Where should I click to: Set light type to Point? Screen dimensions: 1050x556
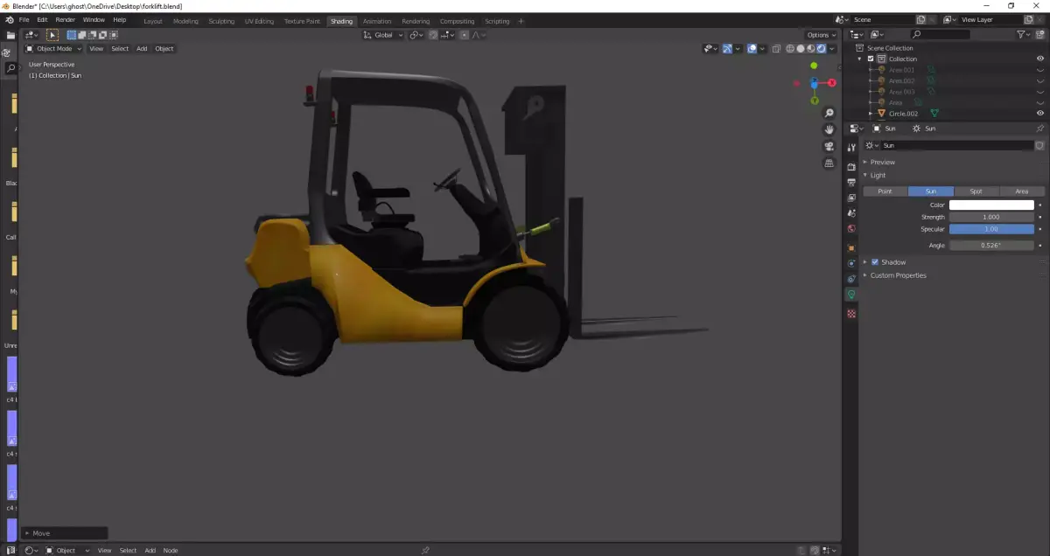884,191
